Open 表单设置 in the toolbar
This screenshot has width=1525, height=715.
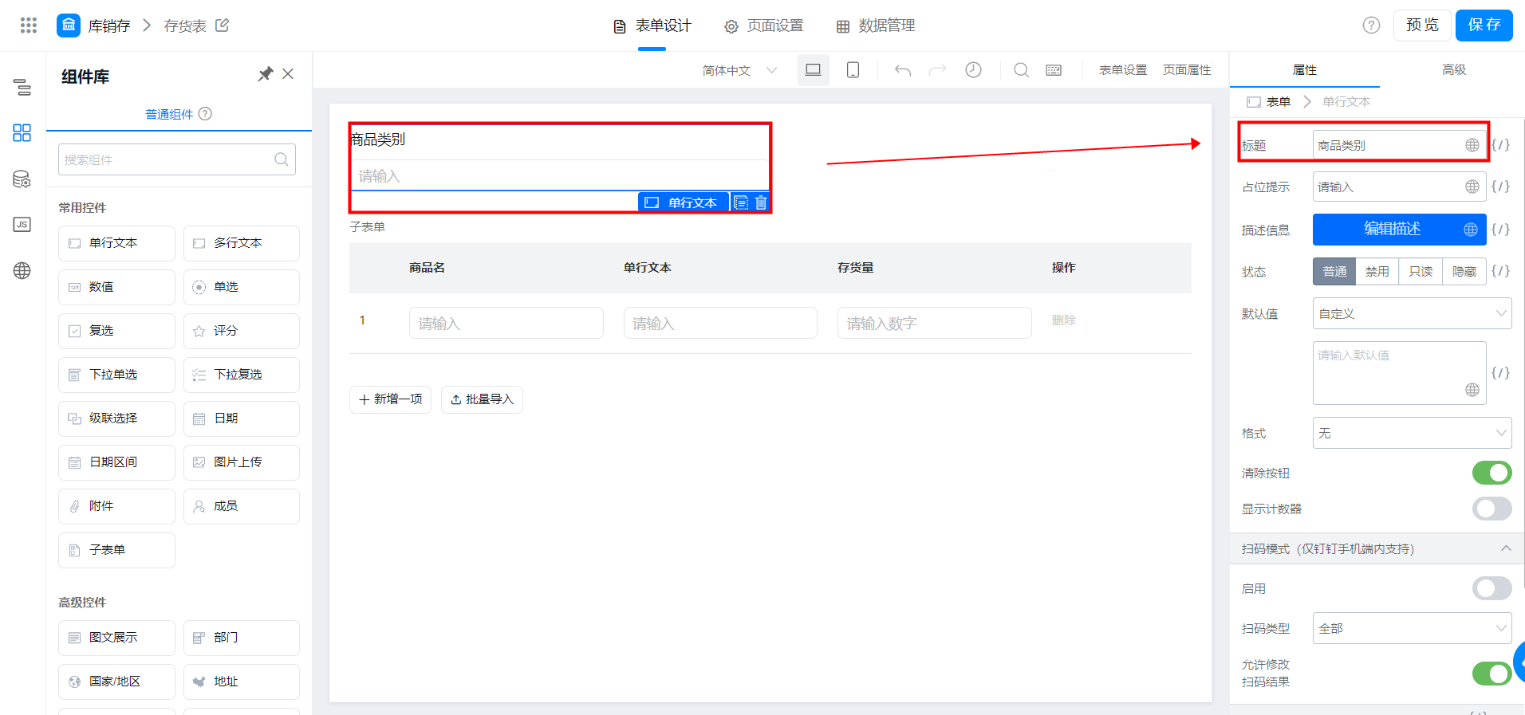pos(1123,70)
